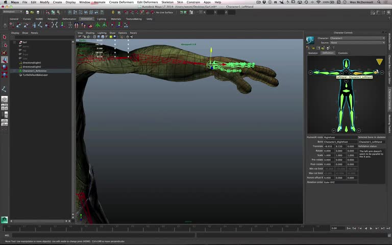This screenshot has height=245, width=392.
Task: Open the Skeleton menu in menu bar
Action: [x=167, y=2]
